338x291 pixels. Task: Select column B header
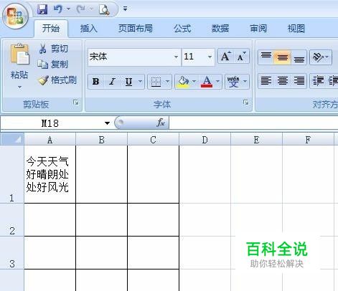[101, 140]
